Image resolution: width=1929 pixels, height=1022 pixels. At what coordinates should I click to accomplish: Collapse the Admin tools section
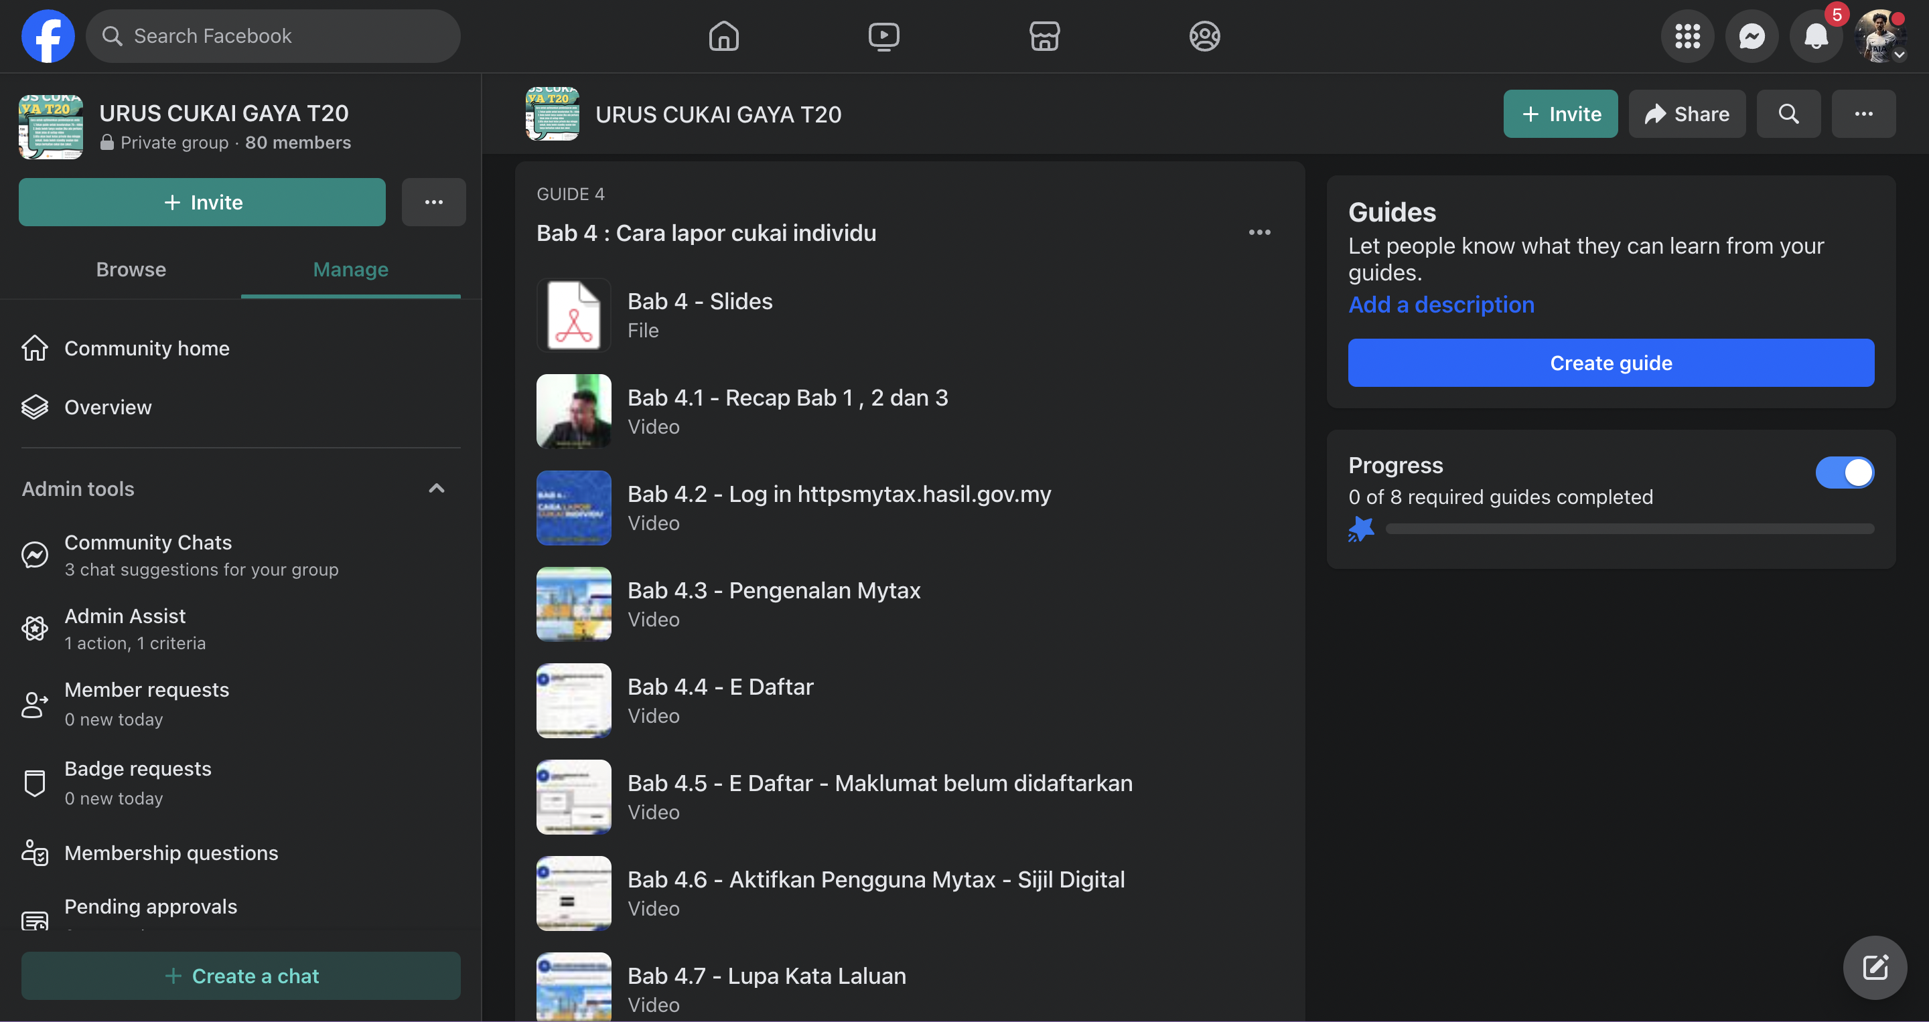(437, 489)
